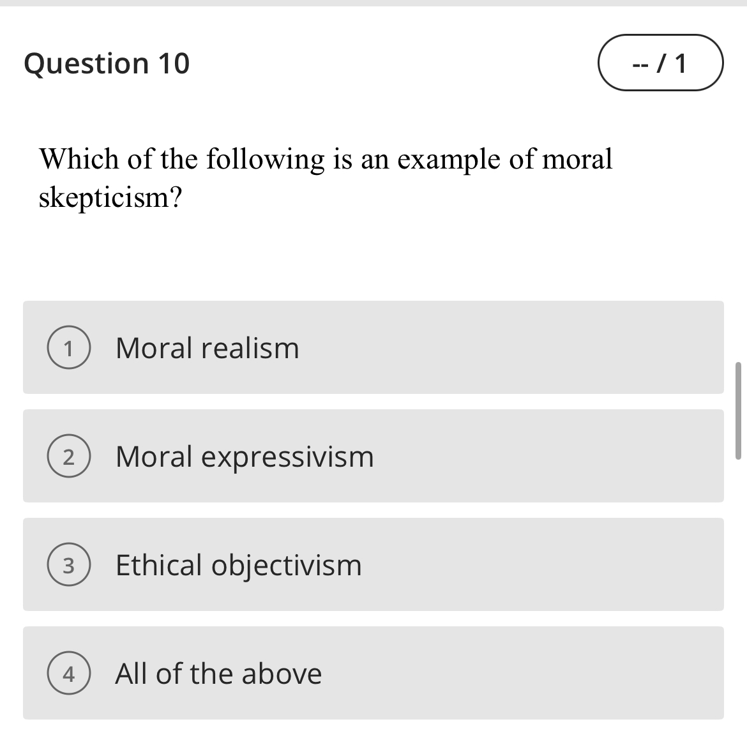The height and width of the screenshot is (747, 747).
Task: Click the Question 10 heading
Action: [x=106, y=63]
